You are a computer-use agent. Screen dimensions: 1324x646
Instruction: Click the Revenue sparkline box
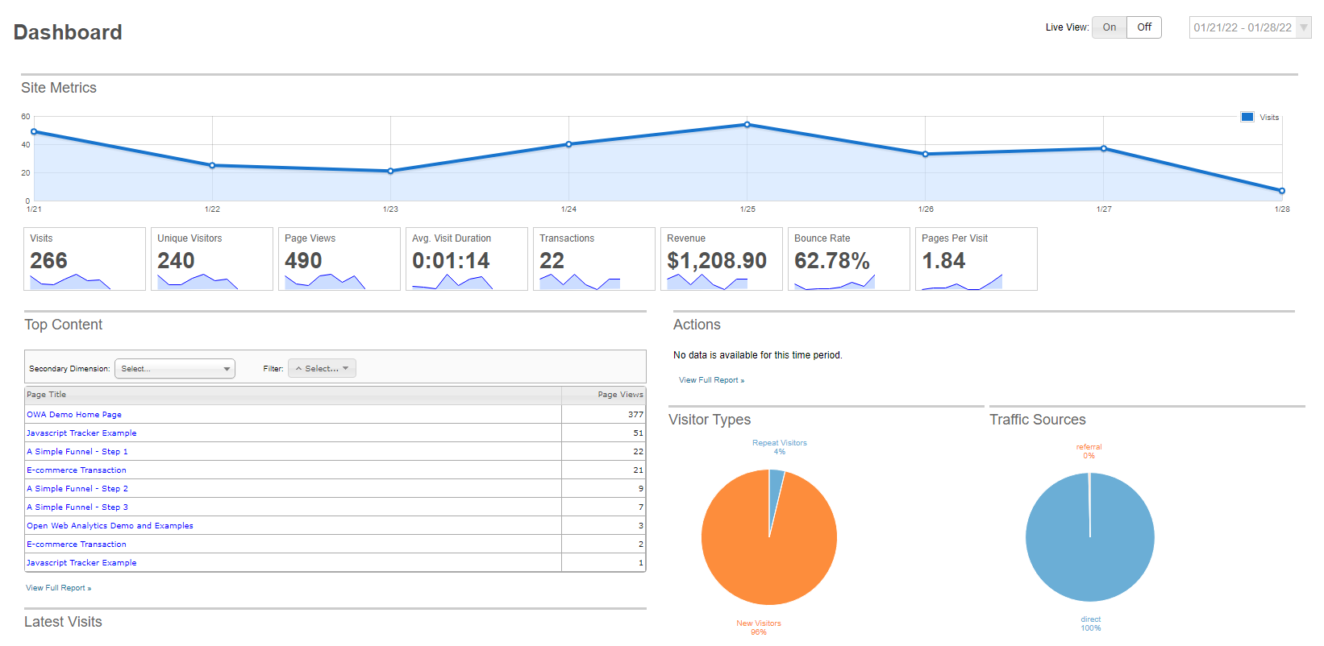click(x=722, y=259)
